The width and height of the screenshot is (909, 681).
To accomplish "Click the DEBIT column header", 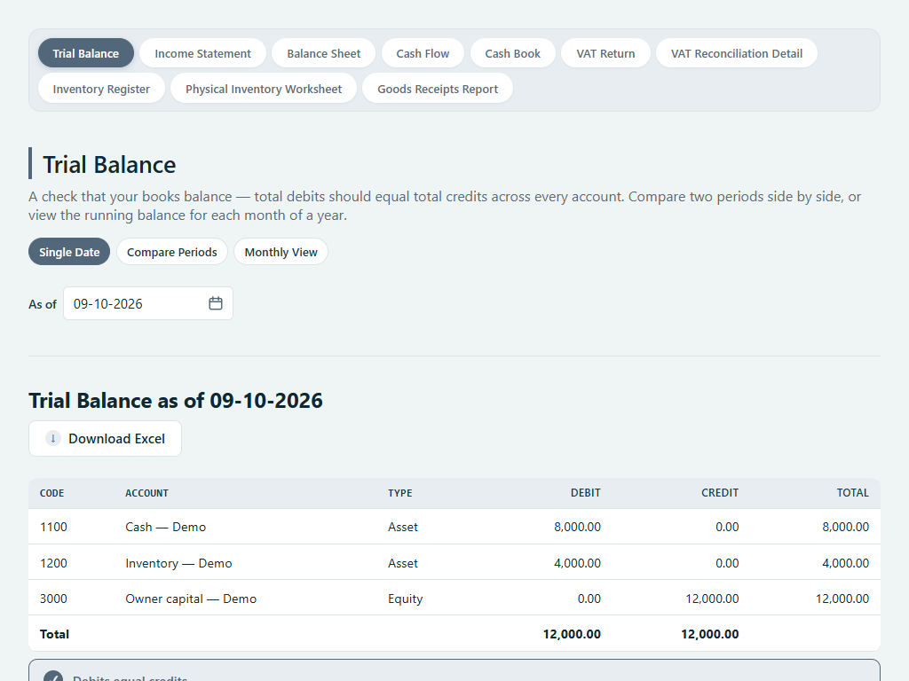I will pos(586,493).
